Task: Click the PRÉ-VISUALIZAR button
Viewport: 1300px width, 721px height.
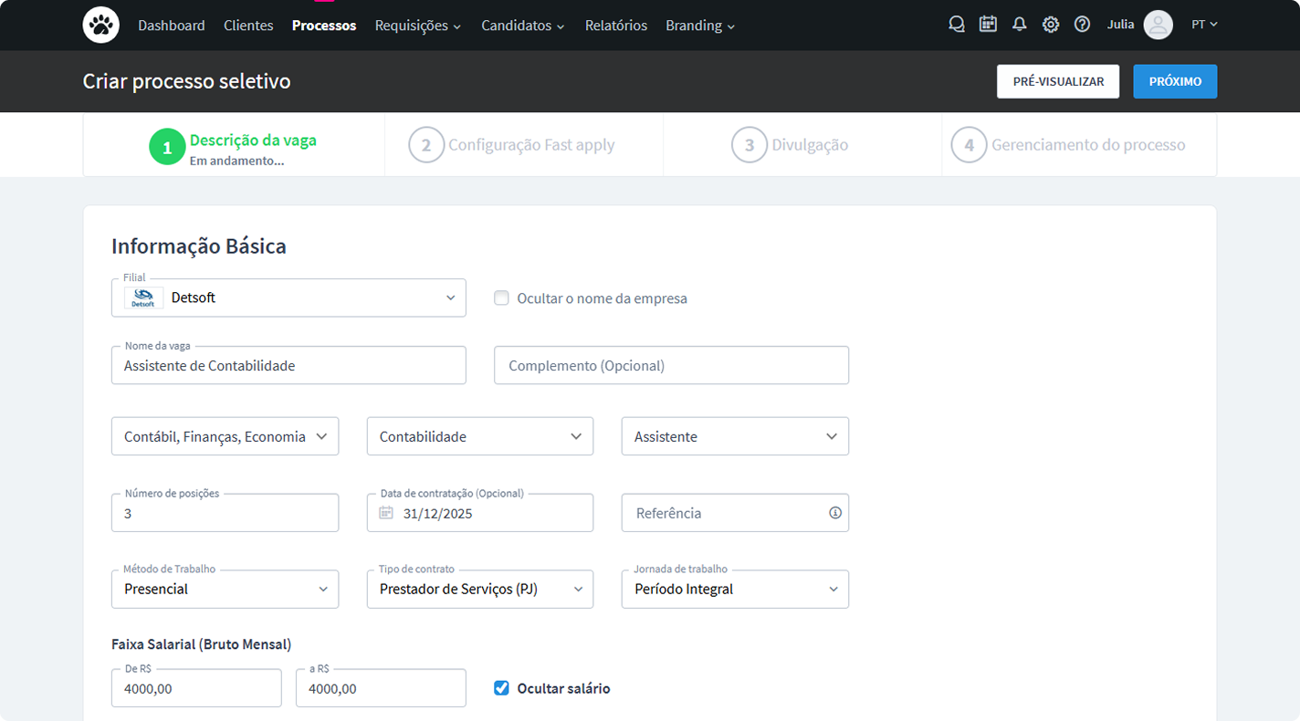Action: coord(1058,81)
